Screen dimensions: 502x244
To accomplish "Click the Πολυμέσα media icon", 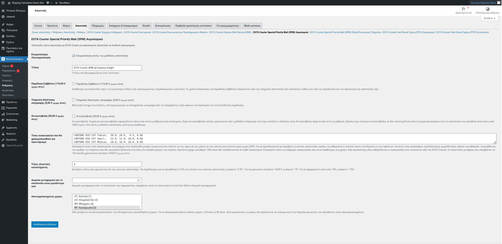I will [x=3, y=30].
